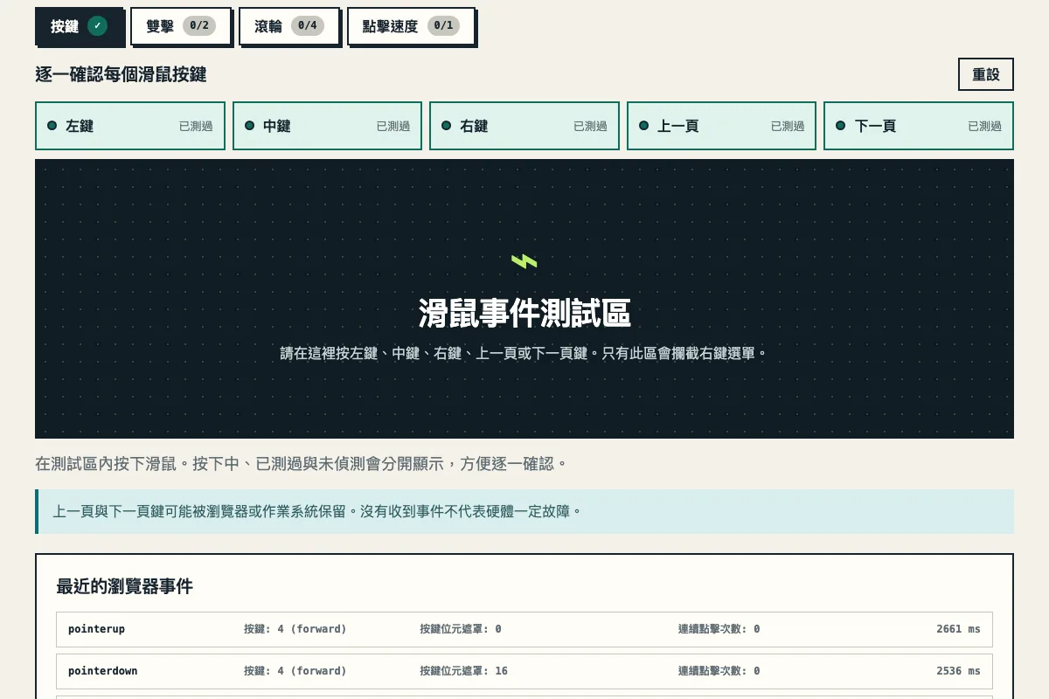This screenshot has width=1049, height=699.
Task: Click 已測過 label in 下一頁 card
Action: tap(984, 126)
